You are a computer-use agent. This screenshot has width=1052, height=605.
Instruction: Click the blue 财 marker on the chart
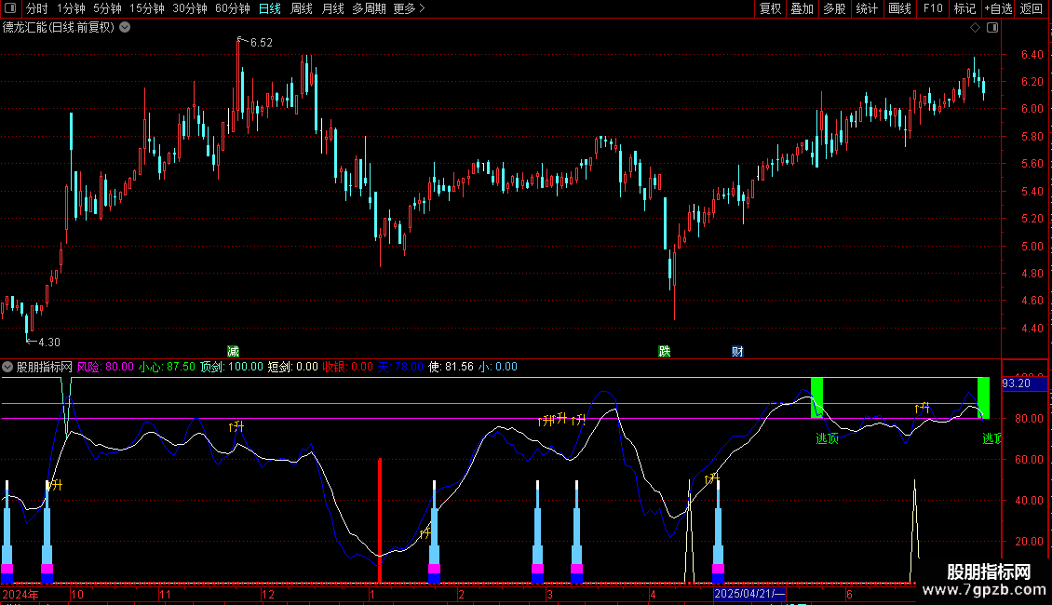737,352
